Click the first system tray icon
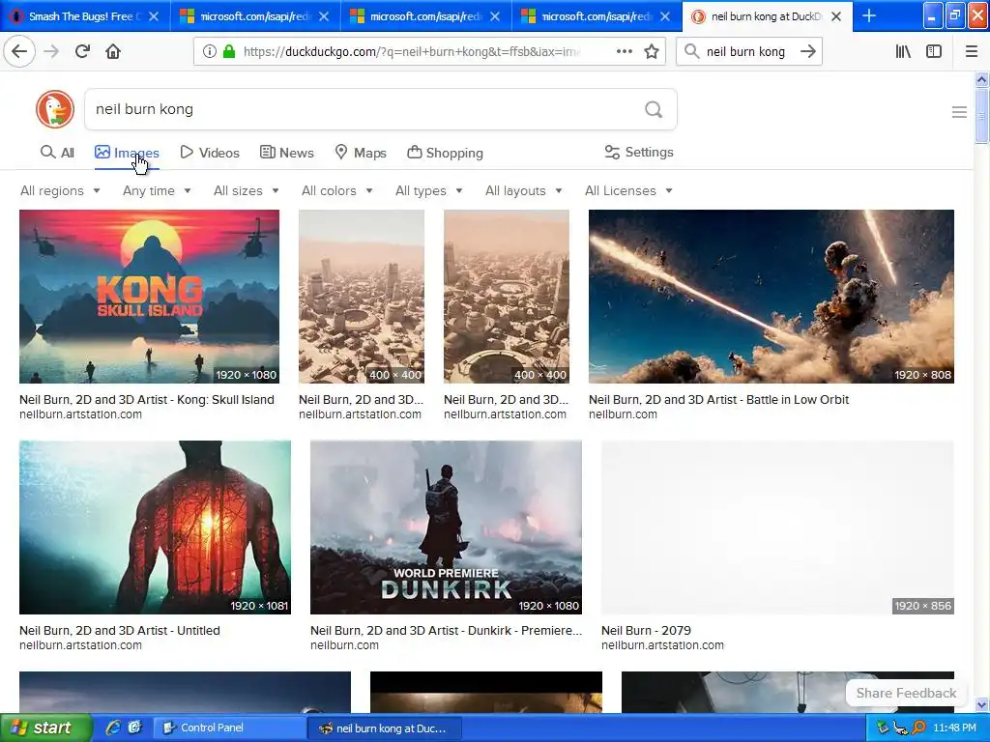Image resolution: width=990 pixels, height=742 pixels. (x=883, y=728)
